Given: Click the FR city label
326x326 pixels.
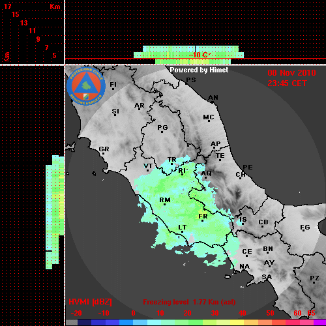Looking at the screenshot, I should 203,216.
